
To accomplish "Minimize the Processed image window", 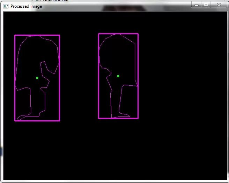I will [x=197, y=5].
